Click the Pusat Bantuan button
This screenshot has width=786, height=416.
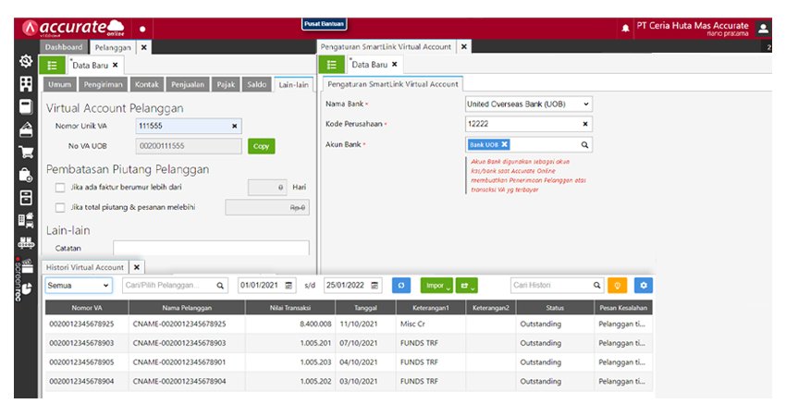[x=324, y=24]
